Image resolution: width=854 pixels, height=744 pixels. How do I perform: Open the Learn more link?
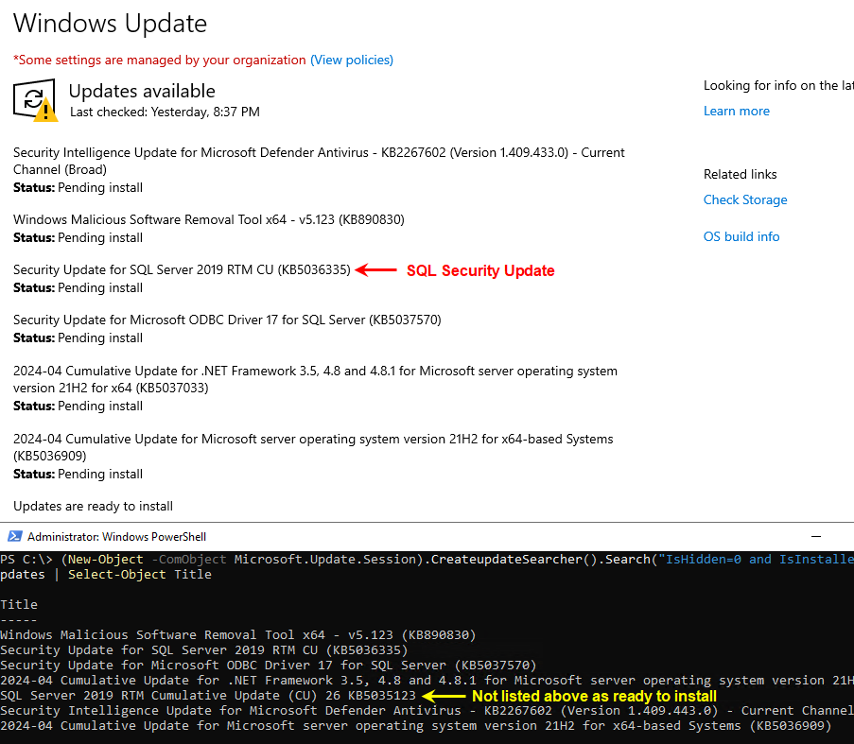737,111
